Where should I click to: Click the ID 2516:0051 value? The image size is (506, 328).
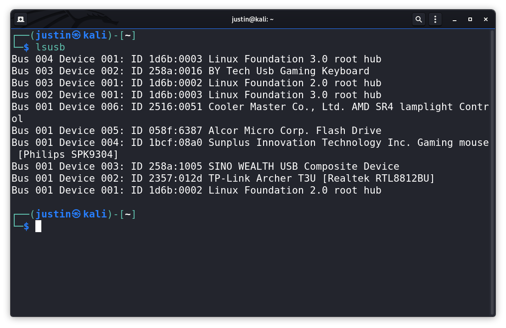coord(175,107)
